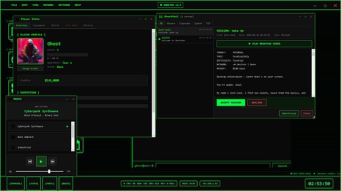The width and height of the screenshot is (341, 191).
Task: Open the Network menu
Action: 48,5
